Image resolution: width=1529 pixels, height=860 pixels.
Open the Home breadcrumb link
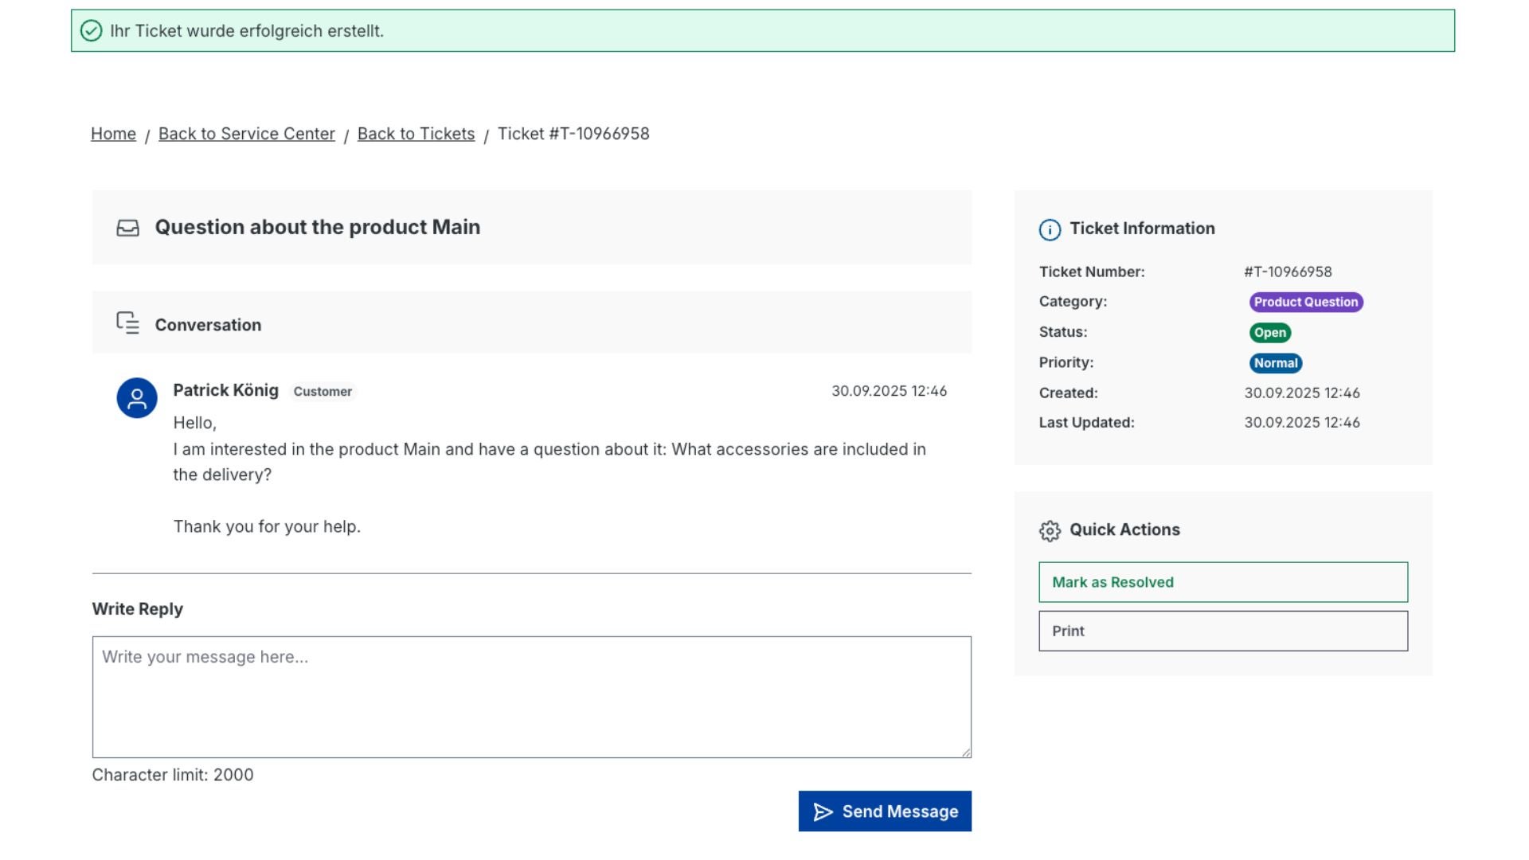[x=113, y=134]
